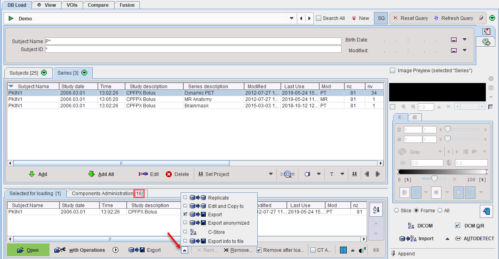Expand the green arrow after Refresh Query
The width and height of the screenshot is (499, 259).
pos(492,18)
